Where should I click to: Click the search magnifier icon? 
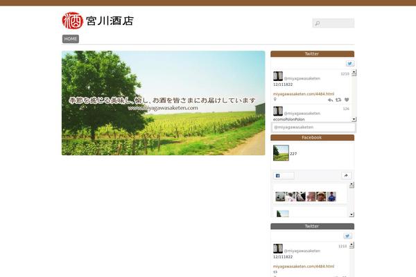(x=317, y=24)
